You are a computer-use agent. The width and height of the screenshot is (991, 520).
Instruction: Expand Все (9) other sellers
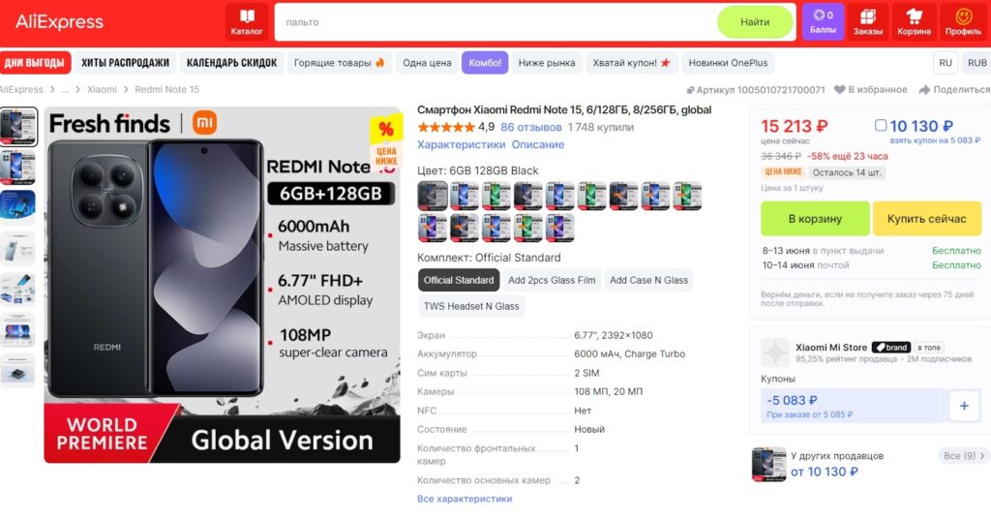(964, 455)
